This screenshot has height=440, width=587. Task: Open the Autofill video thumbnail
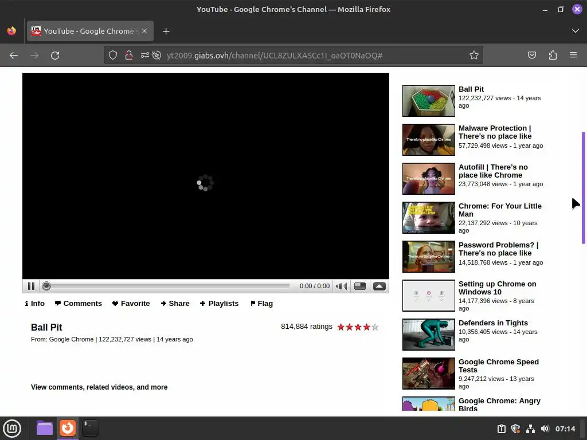pyautogui.click(x=429, y=179)
